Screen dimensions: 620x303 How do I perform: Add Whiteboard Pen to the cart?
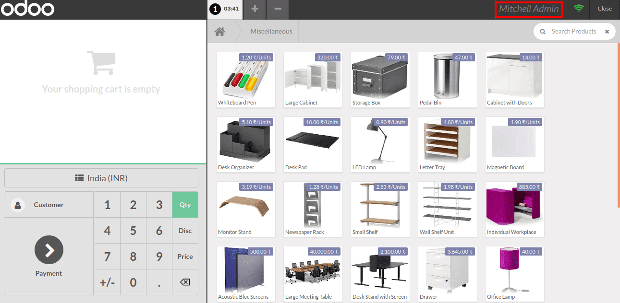[x=246, y=80]
